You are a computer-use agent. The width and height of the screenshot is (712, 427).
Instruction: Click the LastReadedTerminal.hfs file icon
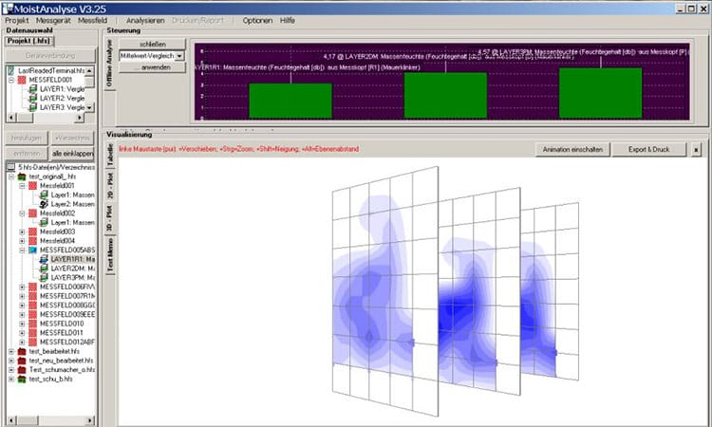pyautogui.click(x=10, y=71)
